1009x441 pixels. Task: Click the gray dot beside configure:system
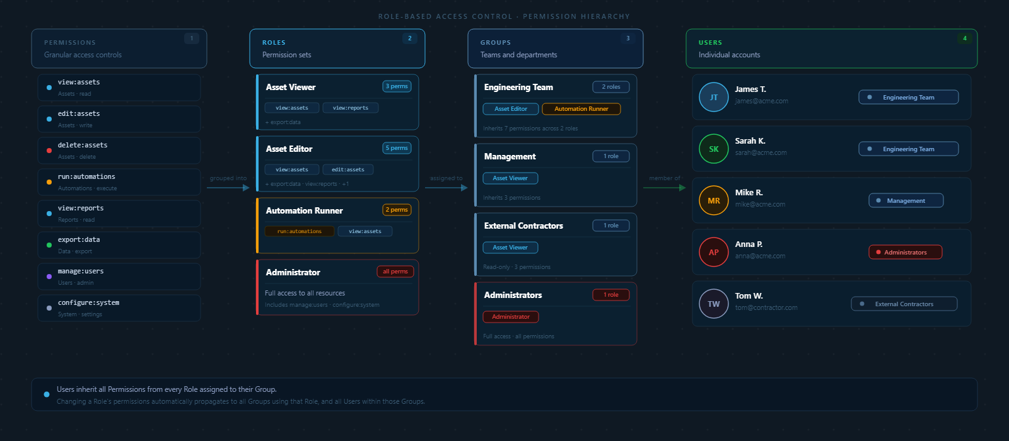click(x=49, y=308)
